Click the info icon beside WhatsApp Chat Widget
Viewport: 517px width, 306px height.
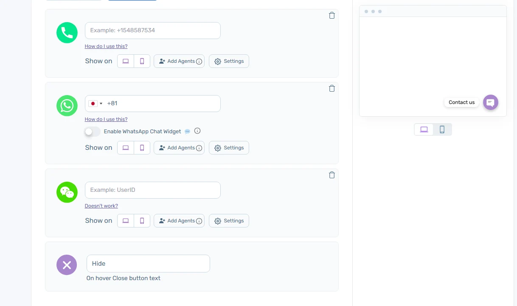pyautogui.click(x=197, y=131)
